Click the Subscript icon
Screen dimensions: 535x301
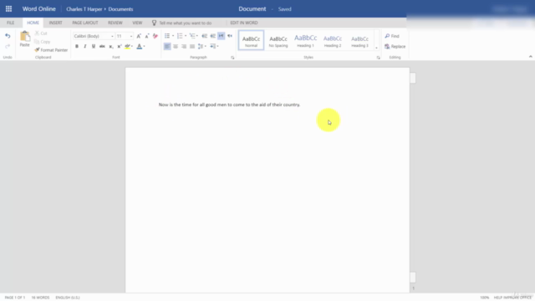[x=111, y=47]
